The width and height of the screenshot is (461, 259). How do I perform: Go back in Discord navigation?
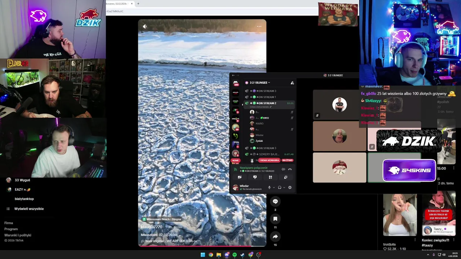coord(233,75)
